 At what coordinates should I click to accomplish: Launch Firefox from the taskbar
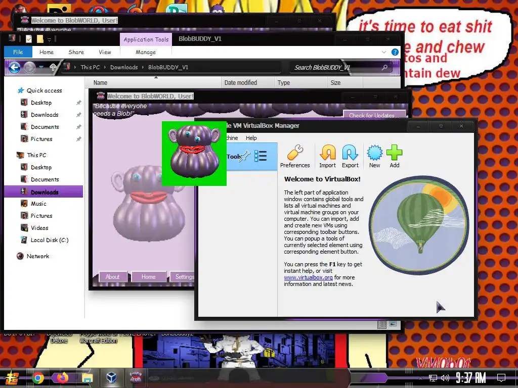point(62,377)
